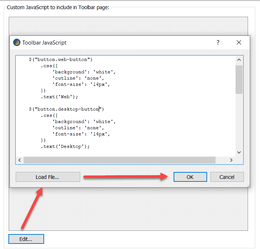
Task: Click the Toolbar JavaScript title text
Action: point(44,43)
